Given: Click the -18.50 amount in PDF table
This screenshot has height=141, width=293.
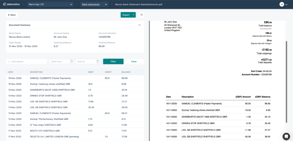Looking at the screenshot, I should tap(247, 110).
